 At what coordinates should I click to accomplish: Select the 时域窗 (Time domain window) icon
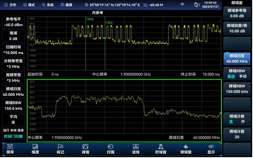click(161, 149)
